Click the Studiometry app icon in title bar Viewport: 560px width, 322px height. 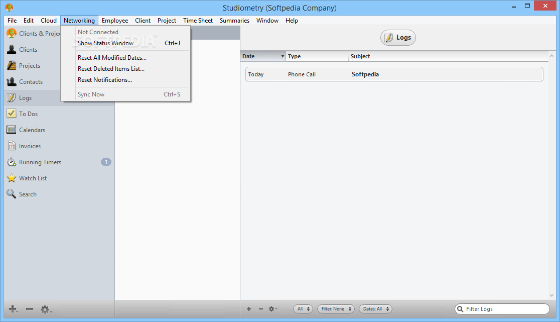10,8
